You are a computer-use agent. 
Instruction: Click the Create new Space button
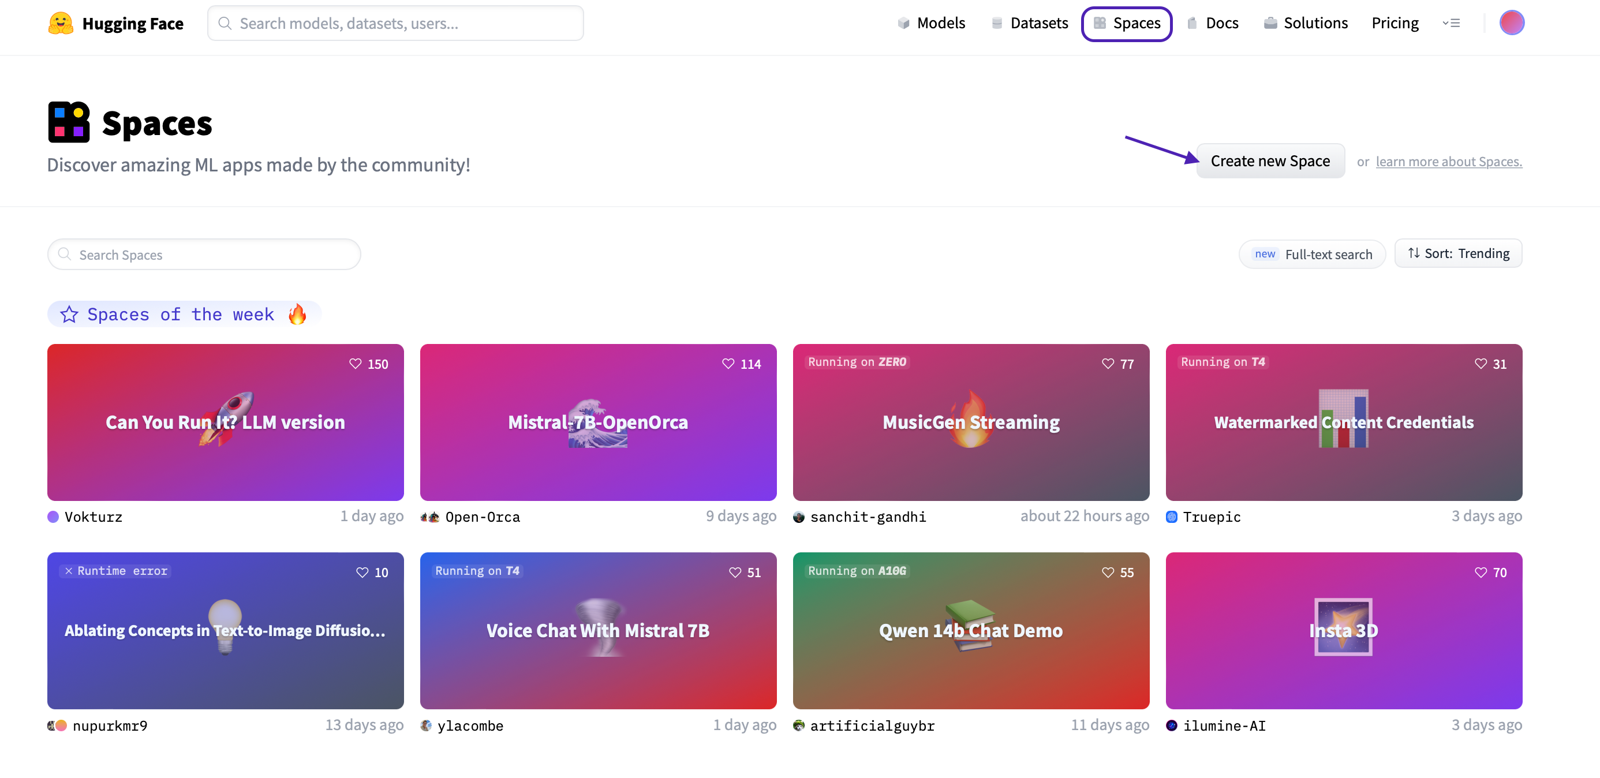tap(1270, 161)
